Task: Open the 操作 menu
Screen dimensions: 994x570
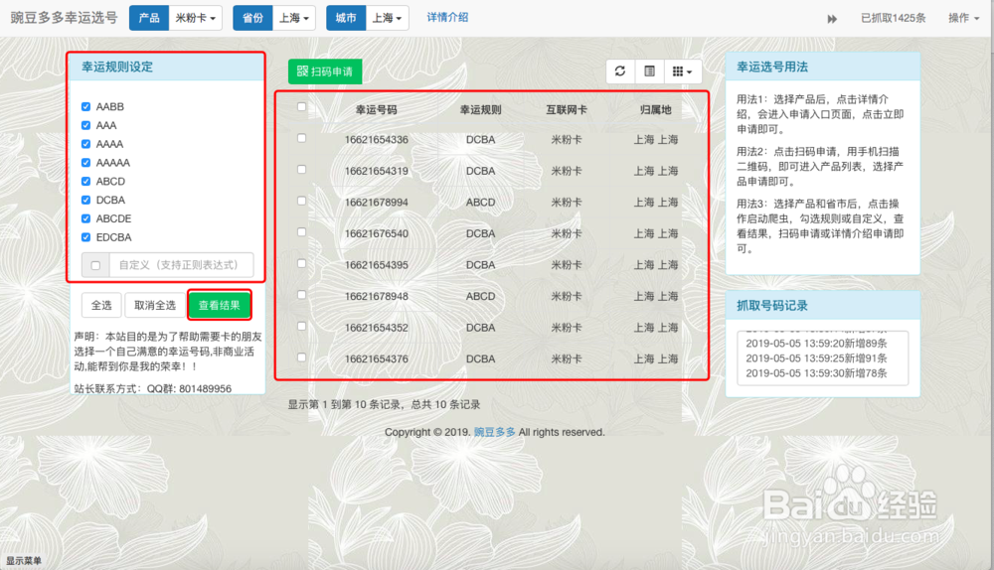Action: (963, 18)
